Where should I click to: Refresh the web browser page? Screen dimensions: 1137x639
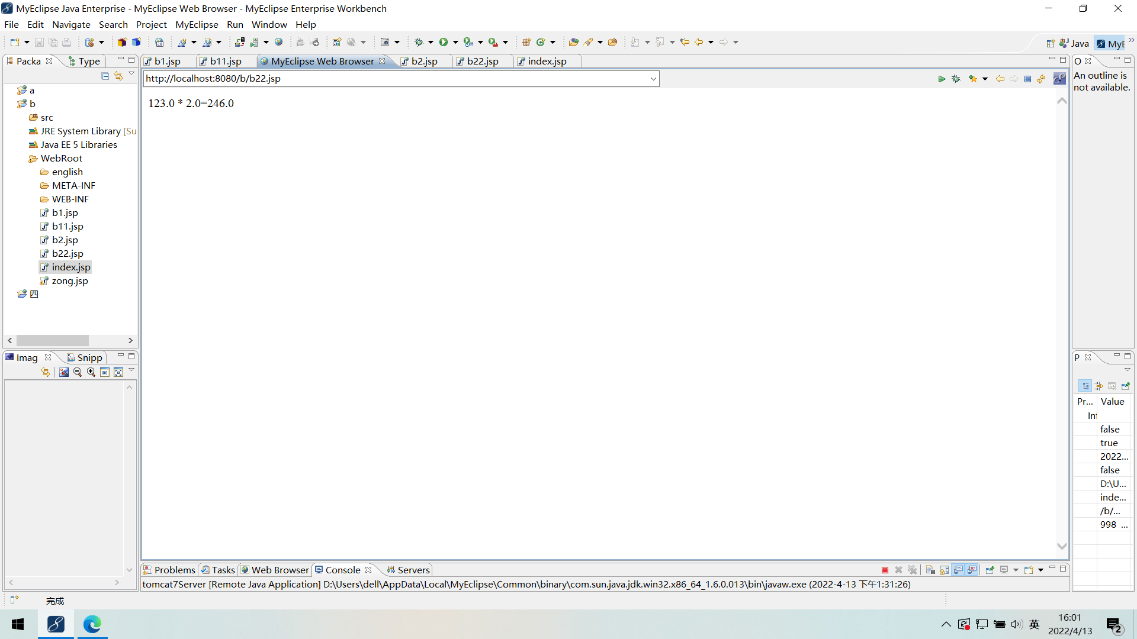pyautogui.click(x=1041, y=79)
